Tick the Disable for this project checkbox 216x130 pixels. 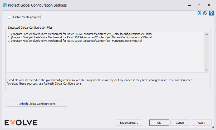(x=9, y=17)
